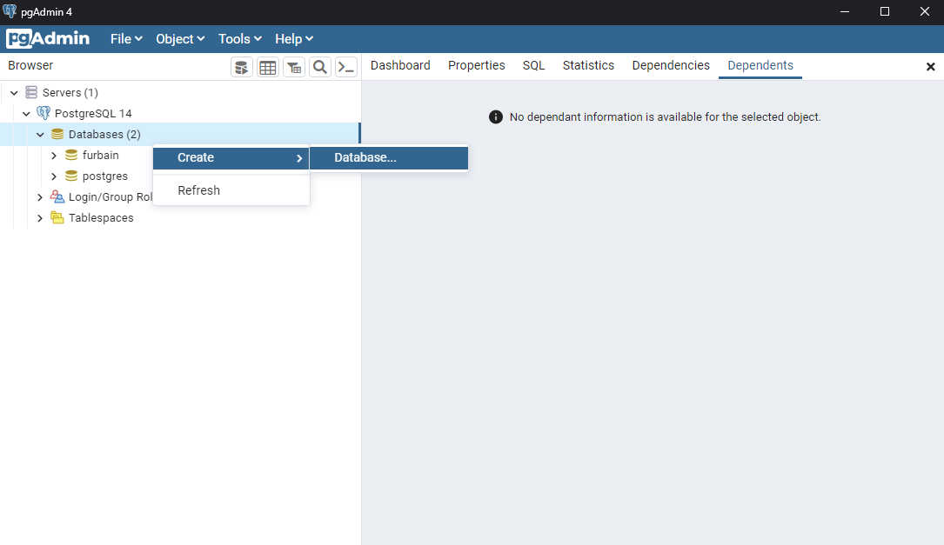Screen dimensions: 944x545
Task: Expand the Tablespaces node
Action: pyautogui.click(x=40, y=218)
